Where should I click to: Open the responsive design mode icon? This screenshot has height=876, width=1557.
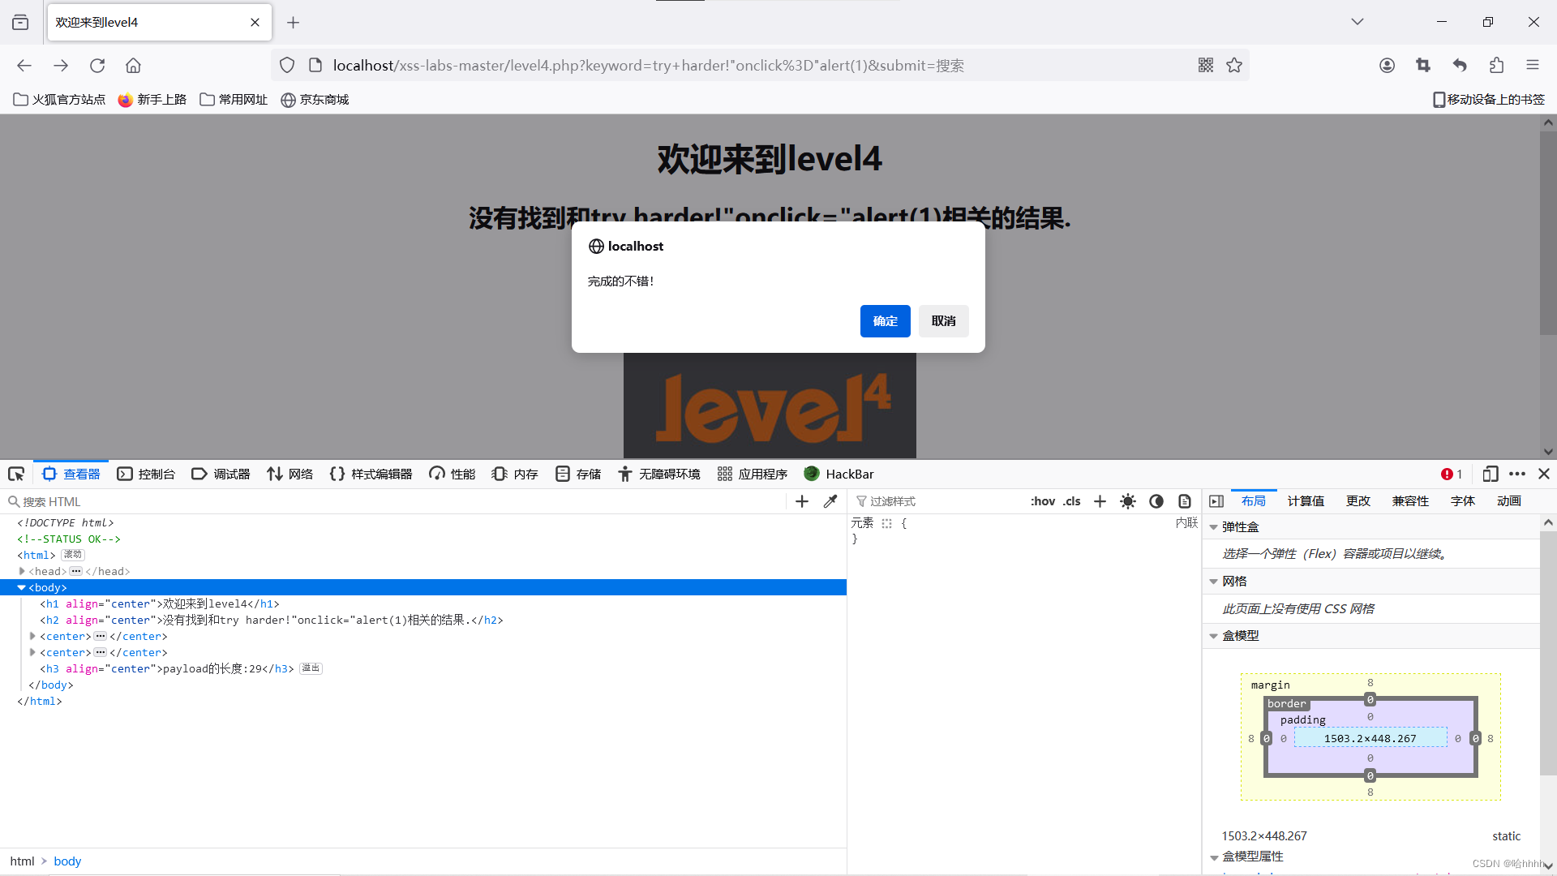[1490, 474]
